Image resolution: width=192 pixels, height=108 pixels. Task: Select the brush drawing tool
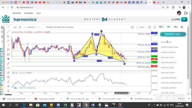(x=8, y=41)
